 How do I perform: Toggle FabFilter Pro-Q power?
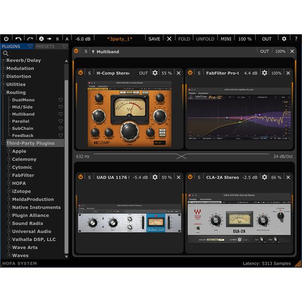pyautogui.click(x=190, y=73)
